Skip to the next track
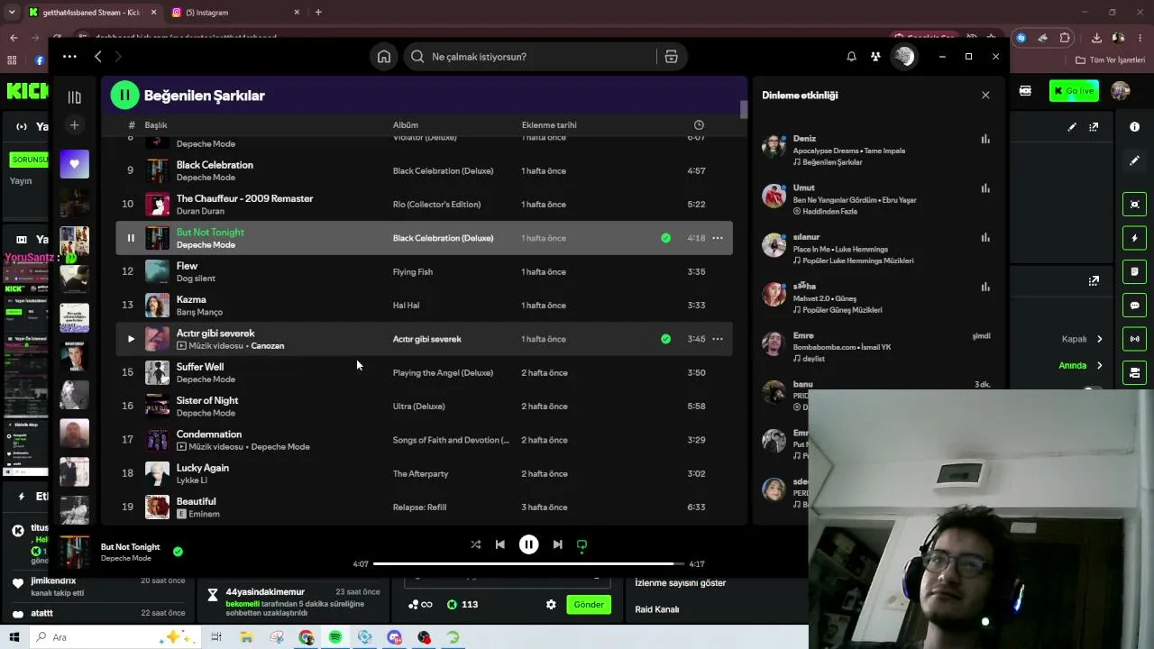 (x=557, y=544)
